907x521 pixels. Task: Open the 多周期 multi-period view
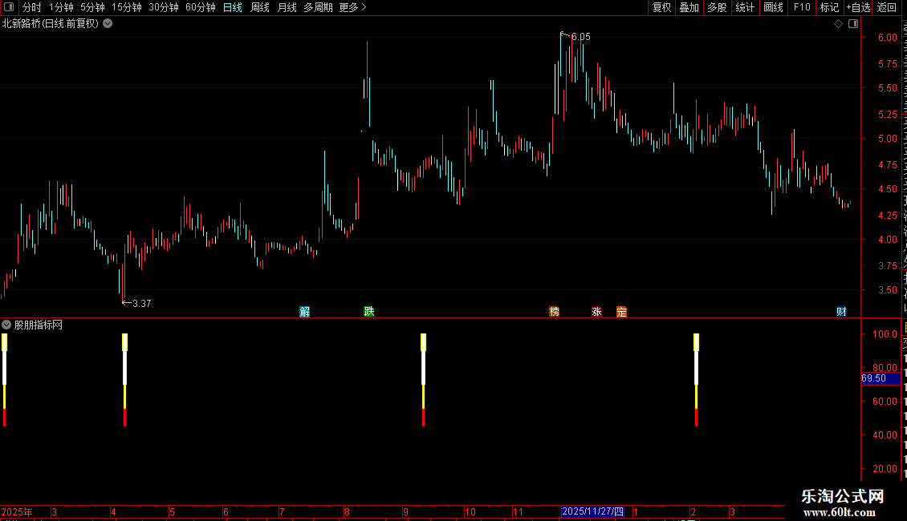click(318, 7)
